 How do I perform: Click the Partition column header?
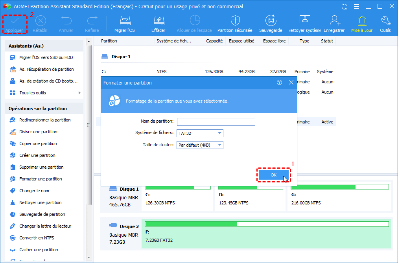(109, 41)
